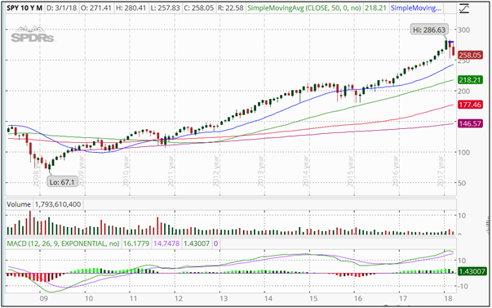This screenshot has height=308, width=492.
Task: Click the 09 year label on time axis
Action: click(43, 298)
